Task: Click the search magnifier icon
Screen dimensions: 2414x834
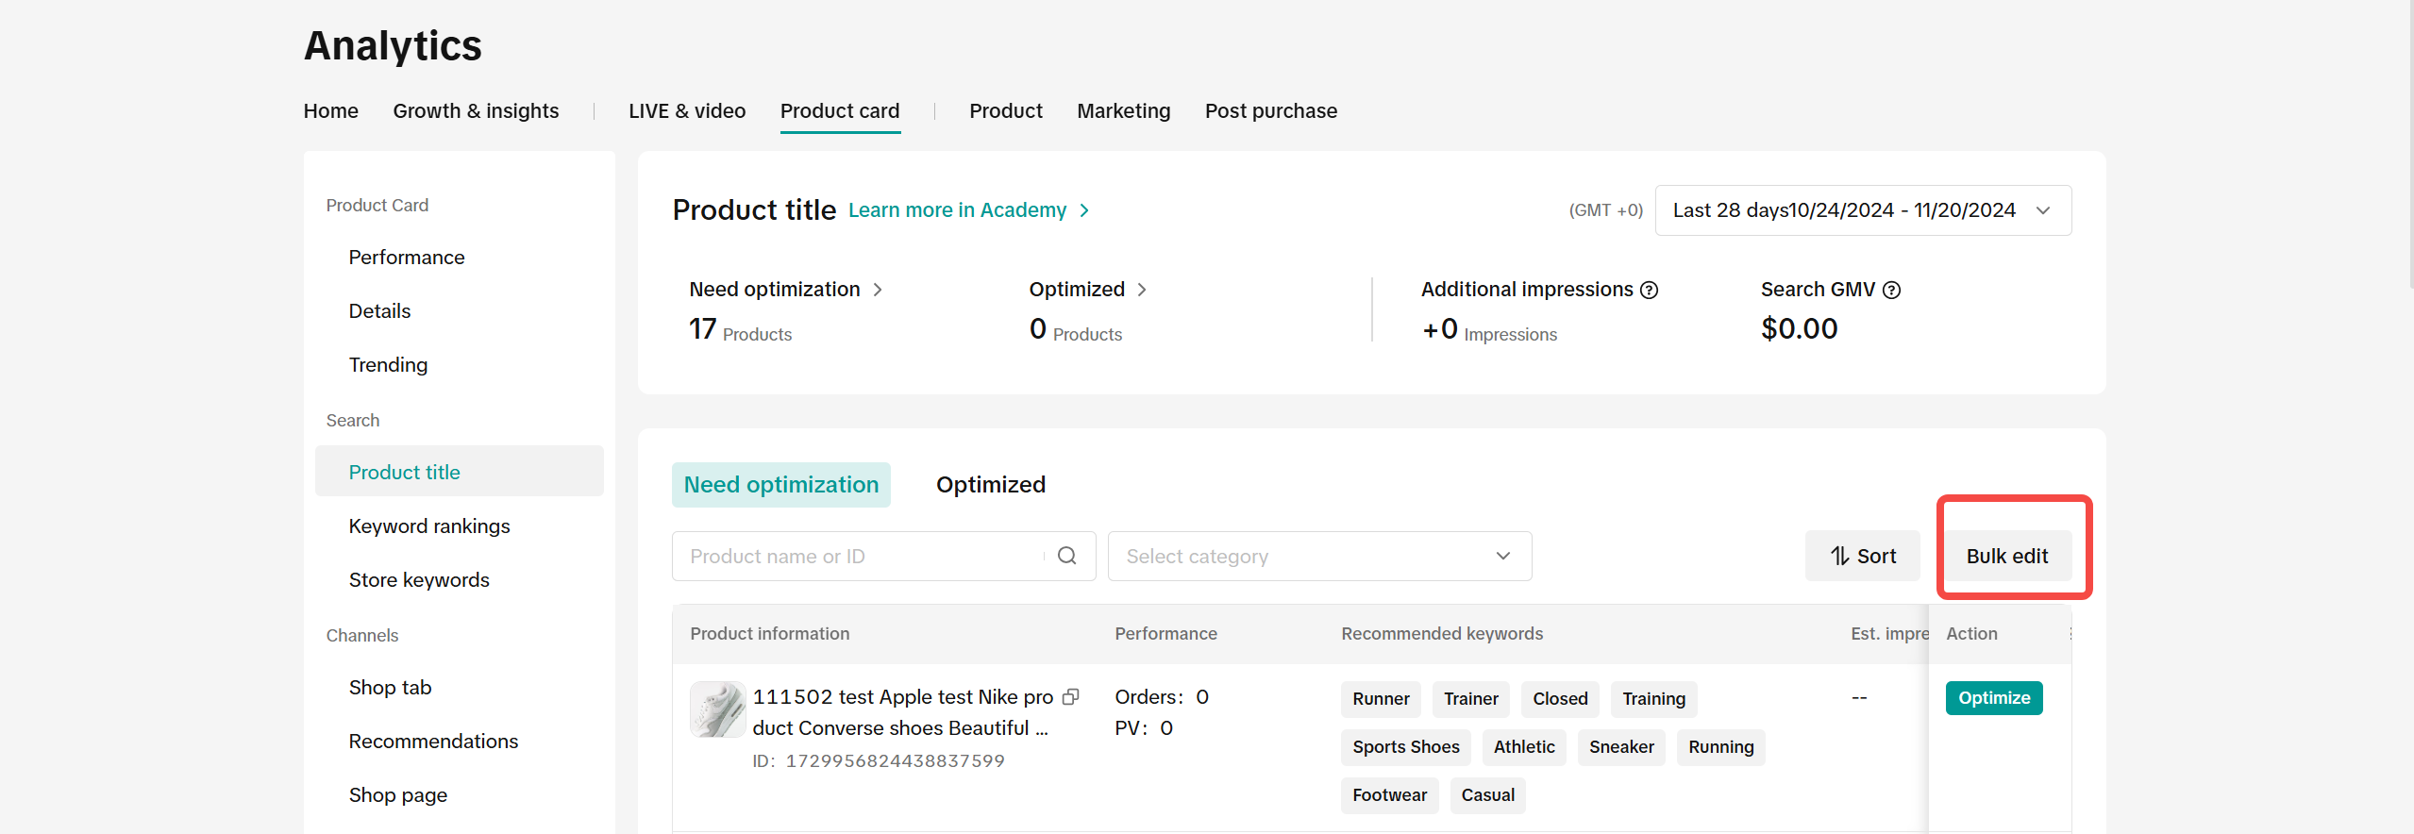Action: (1066, 556)
